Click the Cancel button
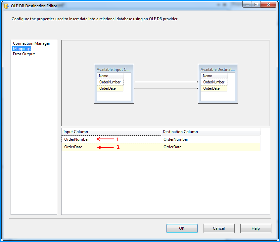The height and width of the screenshot is (242, 280). click(x=219, y=228)
